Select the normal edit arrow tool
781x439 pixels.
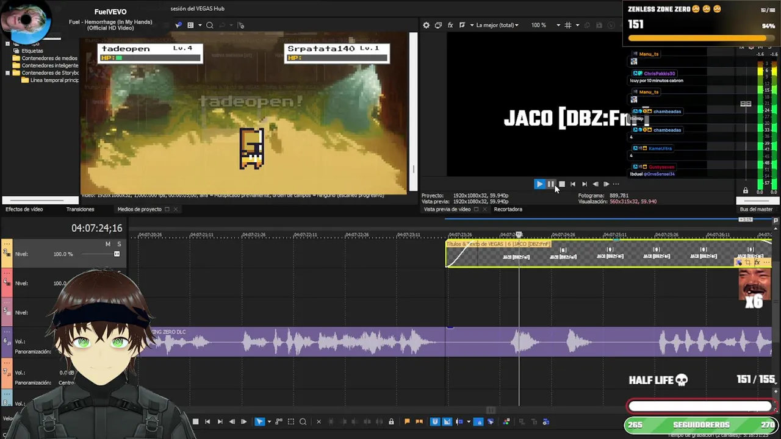[259, 421]
